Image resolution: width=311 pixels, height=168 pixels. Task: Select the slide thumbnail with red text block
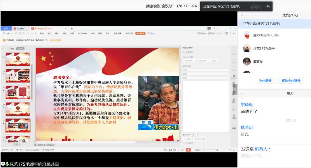click(18, 93)
